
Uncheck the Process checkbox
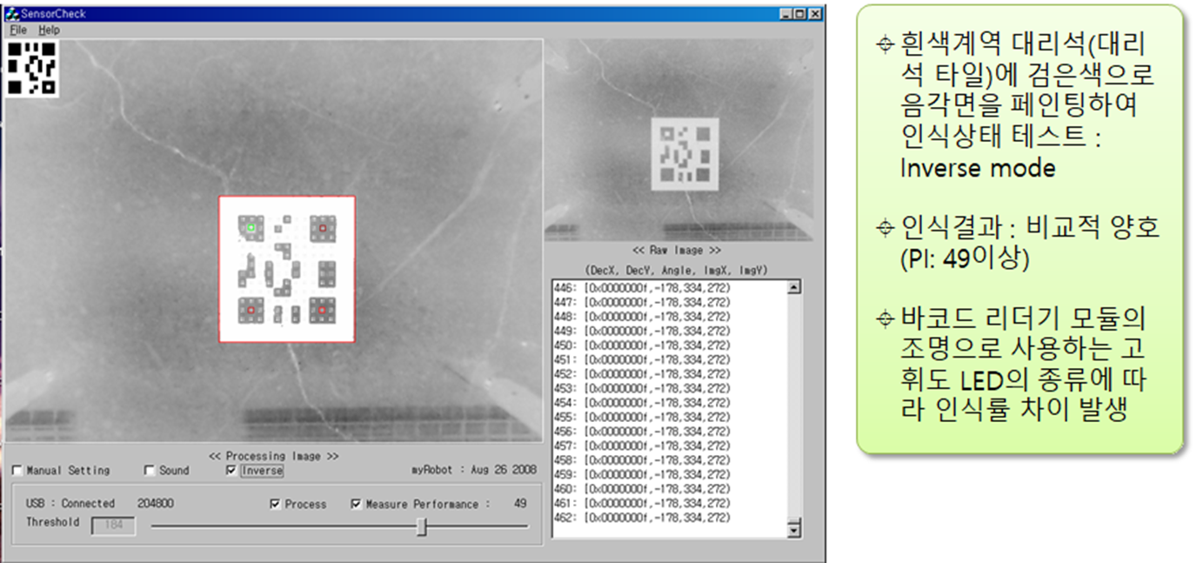click(x=275, y=504)
